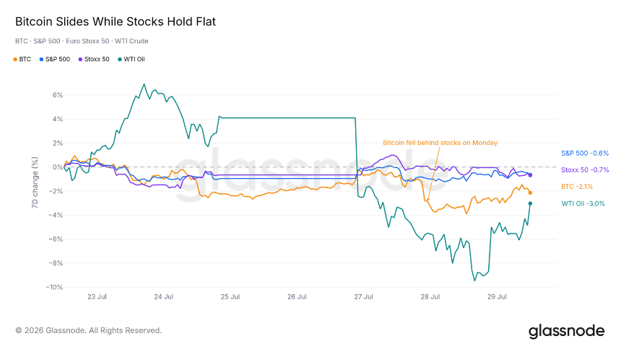Viewport: 621px width, 349px height.
Task: Select the BTC -2.1% end label
Action: coord(577,186)
